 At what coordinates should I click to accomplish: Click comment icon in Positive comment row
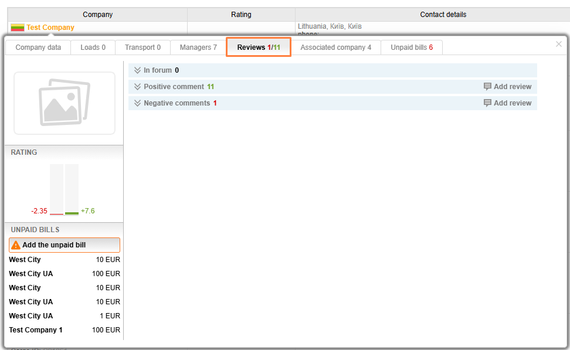pyautogui.click(x=487, y=87)
